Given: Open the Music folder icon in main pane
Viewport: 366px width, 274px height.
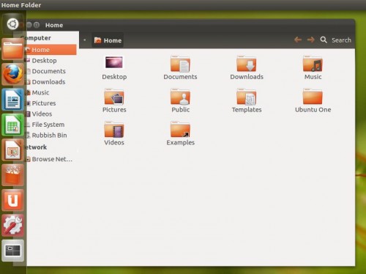Looking at the screenshot, I should (x=313, y=64).
